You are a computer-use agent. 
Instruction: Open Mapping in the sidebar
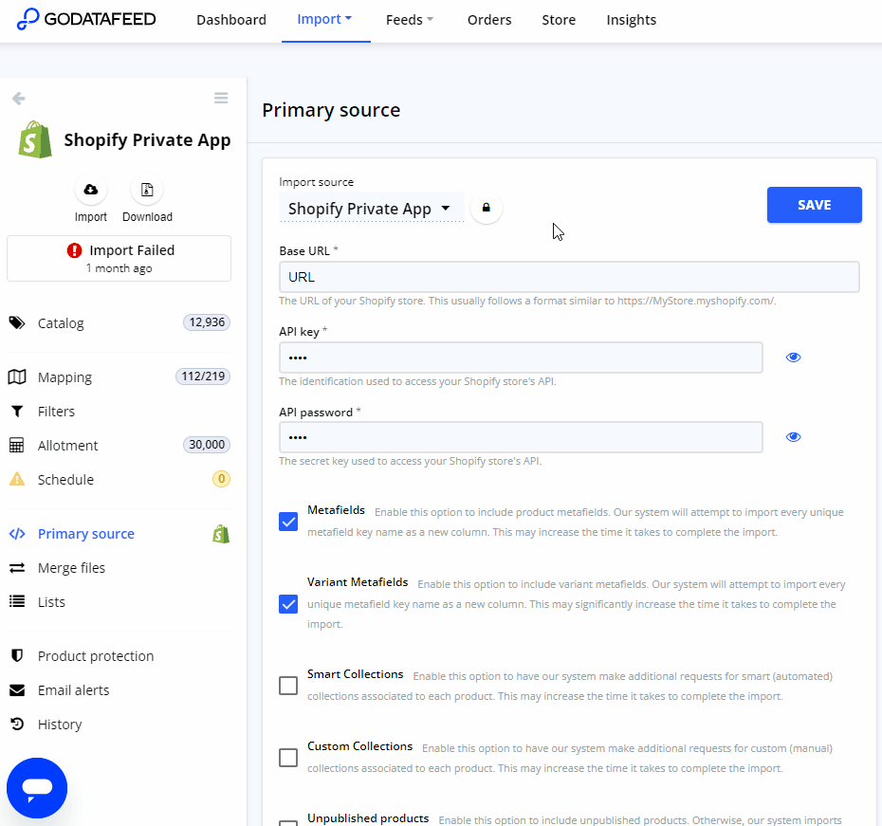point(64,377)
